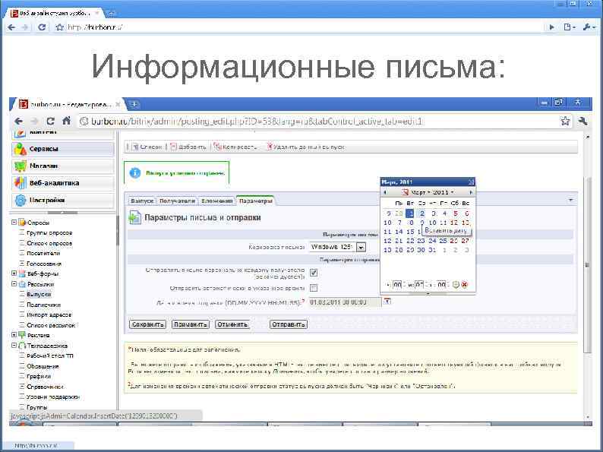Open Группы опросов in sidebar tree
Image resolution: width=603 pixels, height=452 pixels.
(x=49, y=232)
